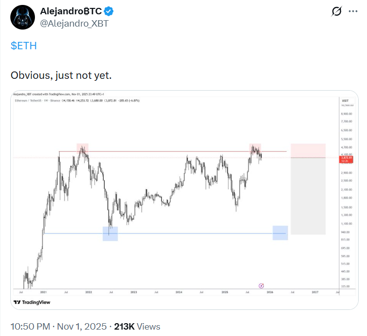
Task: Click the red box above the 2021 peak
Action: coord(82,147)
